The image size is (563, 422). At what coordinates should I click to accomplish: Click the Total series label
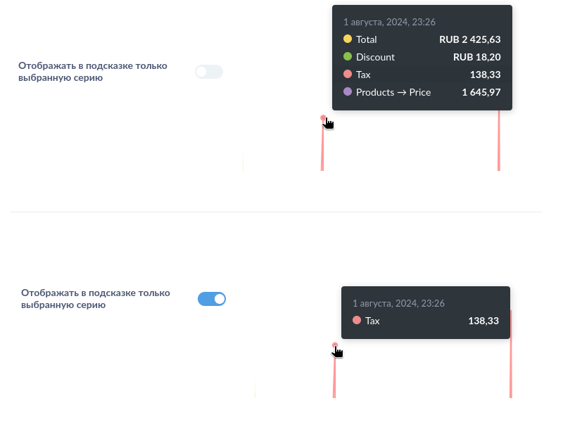367,39
